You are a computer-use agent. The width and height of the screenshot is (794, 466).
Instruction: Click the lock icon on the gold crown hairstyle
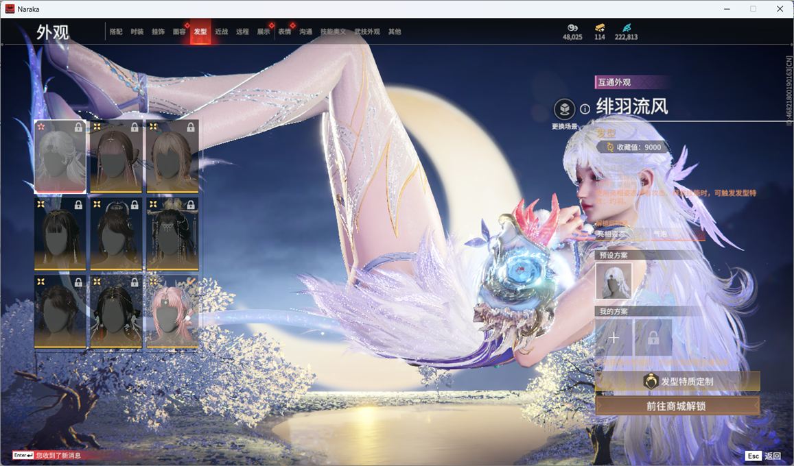coord(191,205)
